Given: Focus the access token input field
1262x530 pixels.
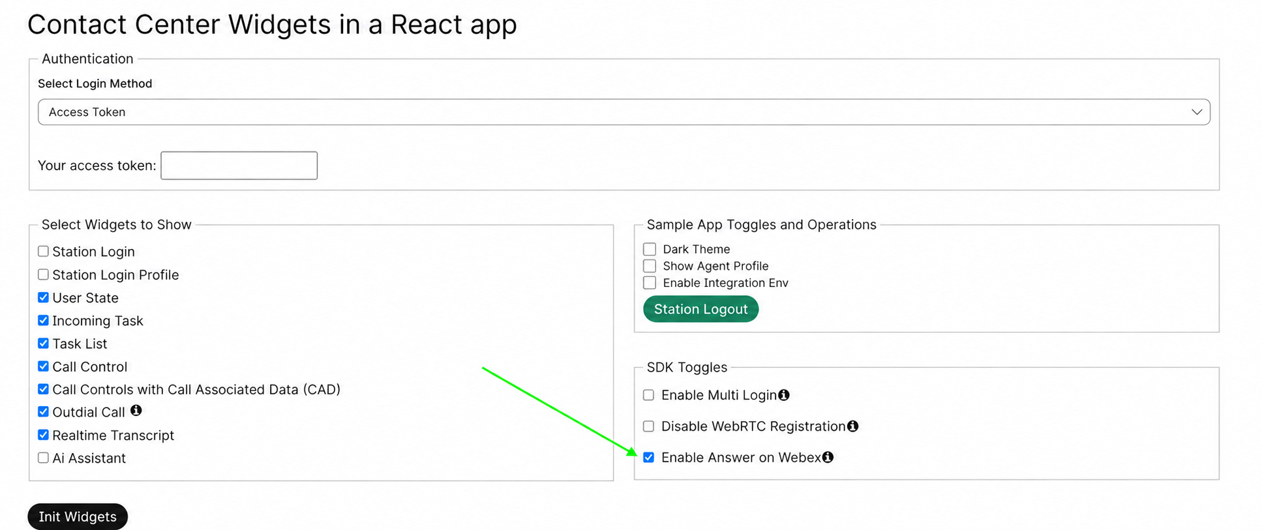Looking at the screenshot, I should [239, 166].
